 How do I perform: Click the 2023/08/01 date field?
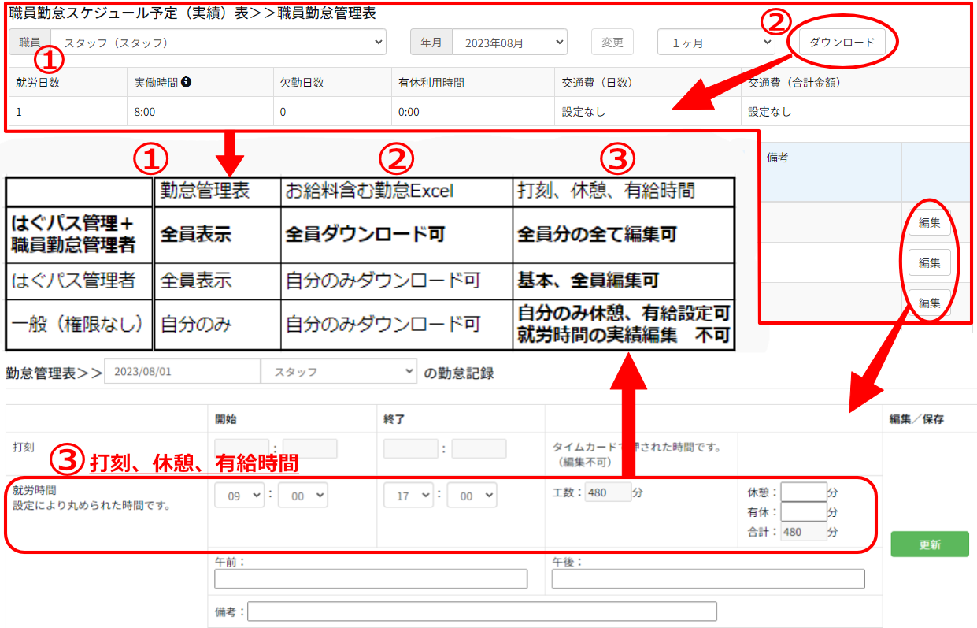click(181, 372)
